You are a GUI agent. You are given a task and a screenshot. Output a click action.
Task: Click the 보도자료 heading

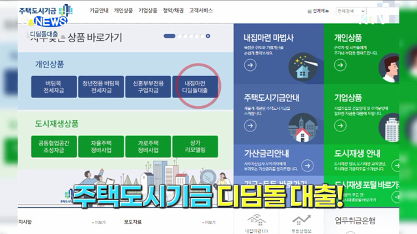[133, 222]
